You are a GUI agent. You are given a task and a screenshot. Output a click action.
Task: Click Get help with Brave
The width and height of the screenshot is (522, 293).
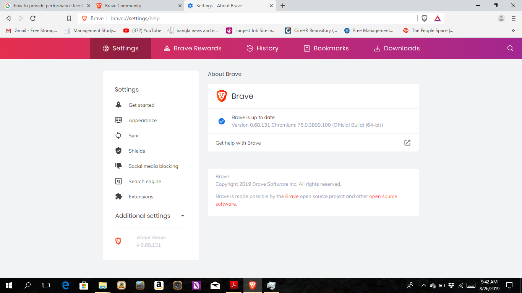pos(313,143)
